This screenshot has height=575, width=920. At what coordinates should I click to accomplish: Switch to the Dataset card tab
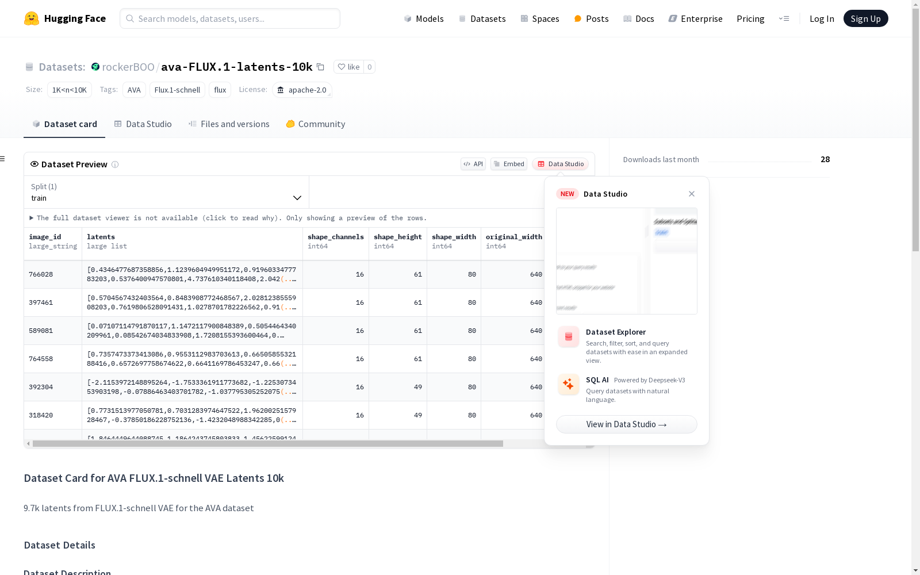[x=64, y=124]
